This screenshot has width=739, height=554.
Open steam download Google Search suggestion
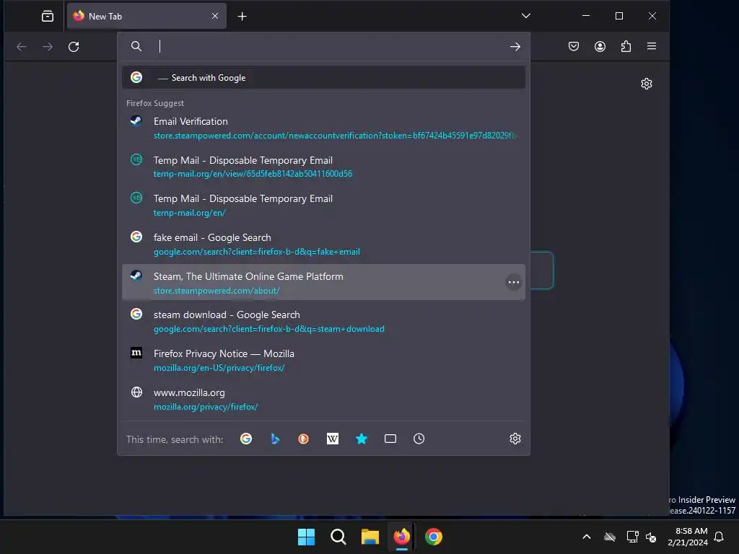[323, 321]
